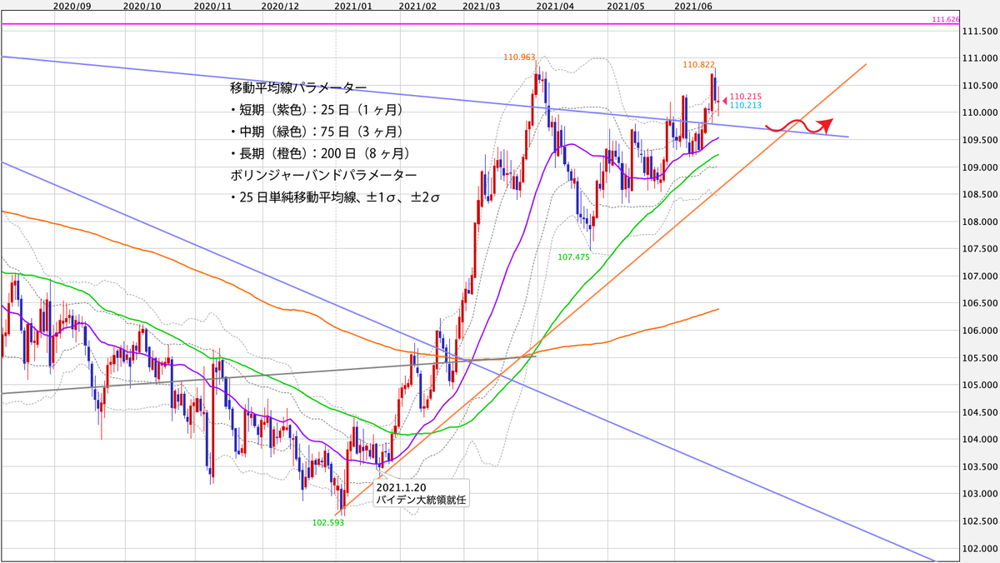
Task: Click the 111.626 magenta level label
Action: pyautogui.click(x=945, y=17)
